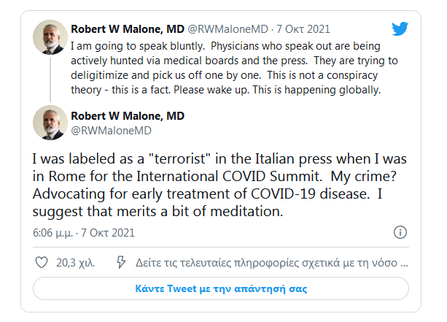Click the person icon beside COVID info link
The width and height of the screenshot is (447, 322).
pos(123,262)
